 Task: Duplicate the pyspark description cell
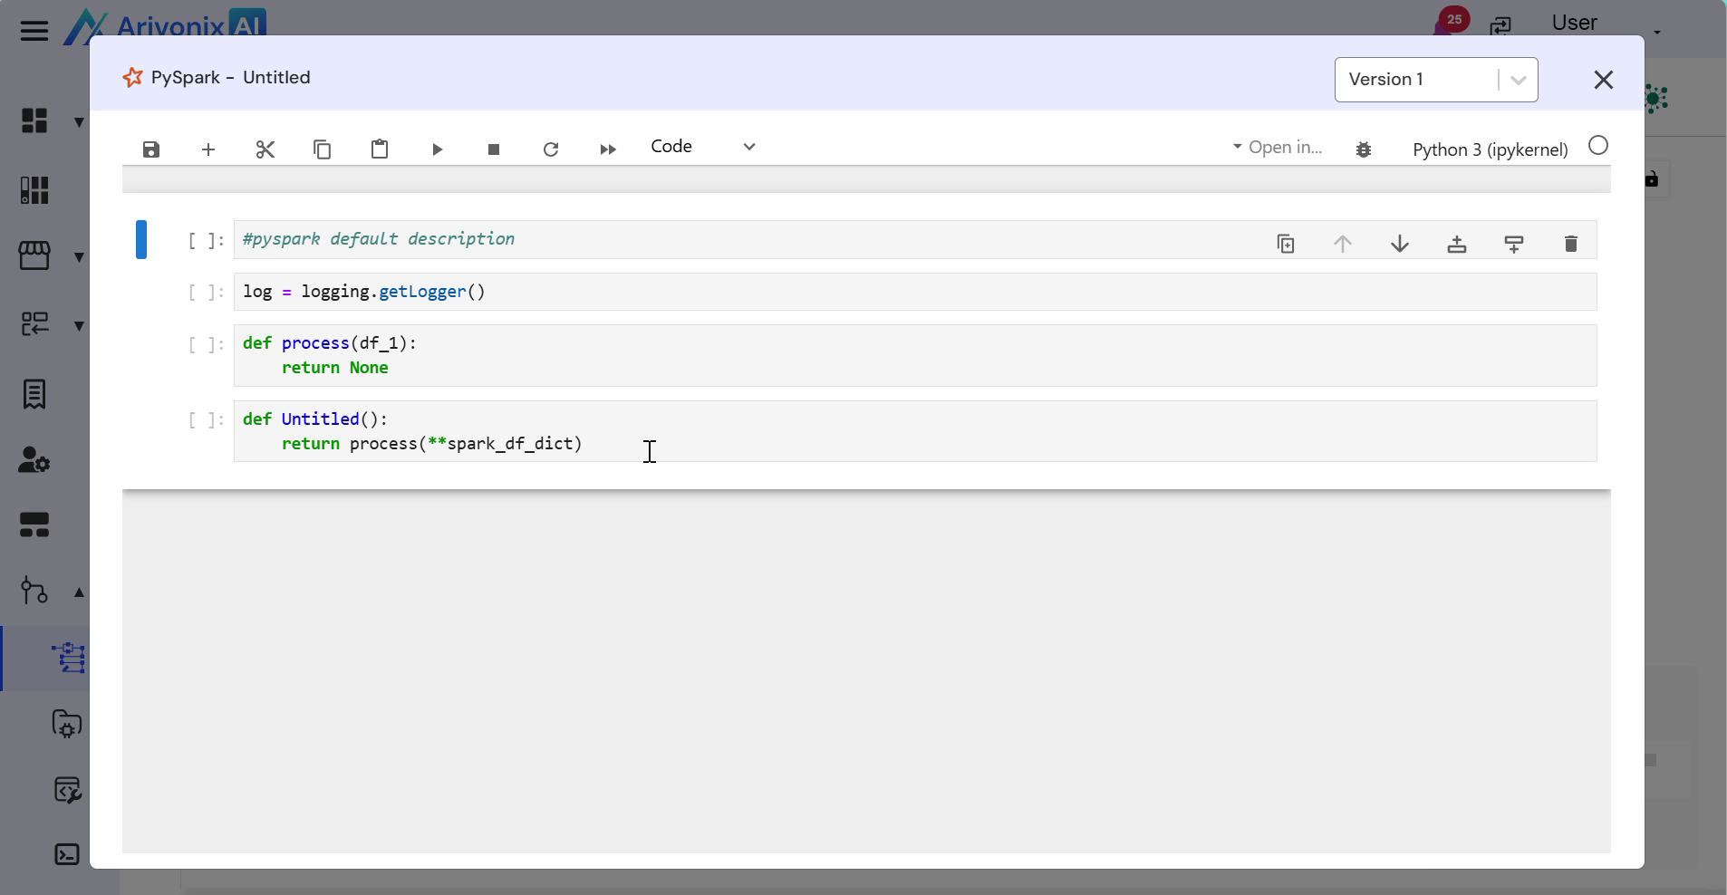pyautogui.click(x=1286, y=244)
